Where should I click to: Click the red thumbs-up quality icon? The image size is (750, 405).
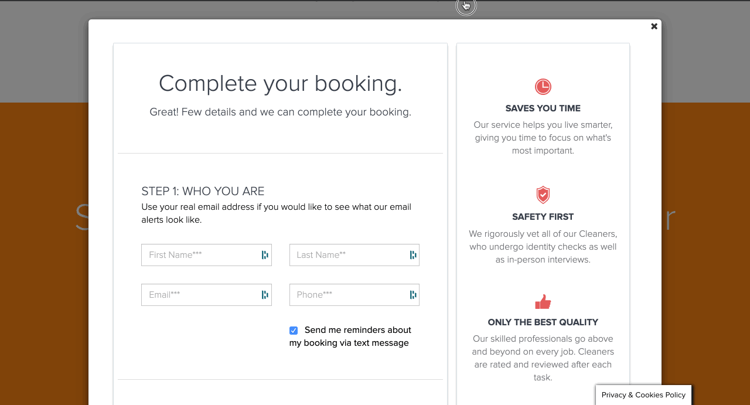point(543,302)
